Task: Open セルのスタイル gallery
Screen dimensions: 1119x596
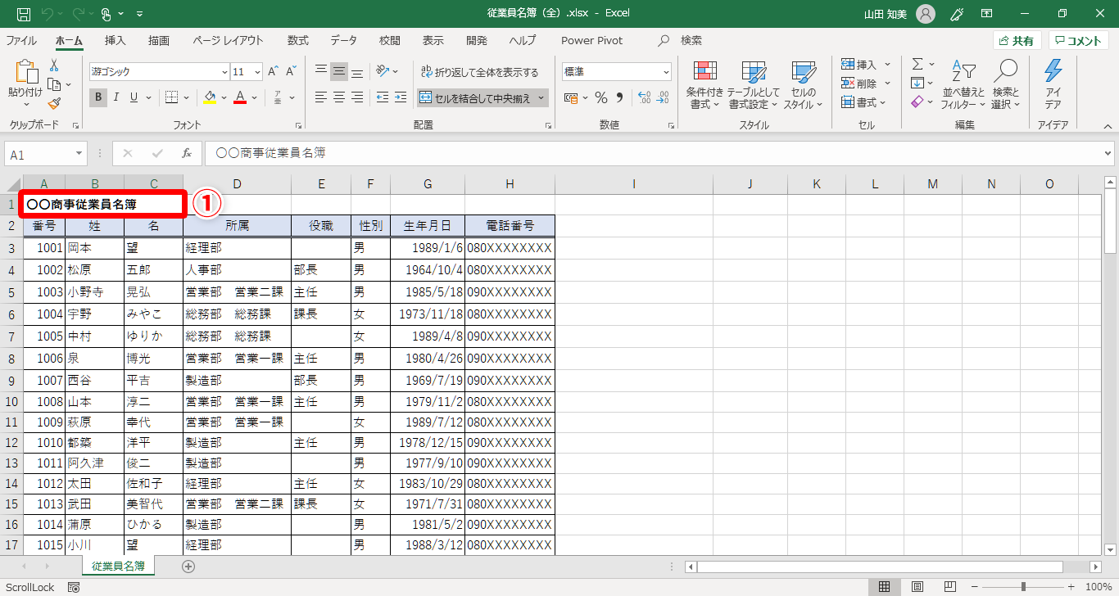Action: (x=803, y=85)
